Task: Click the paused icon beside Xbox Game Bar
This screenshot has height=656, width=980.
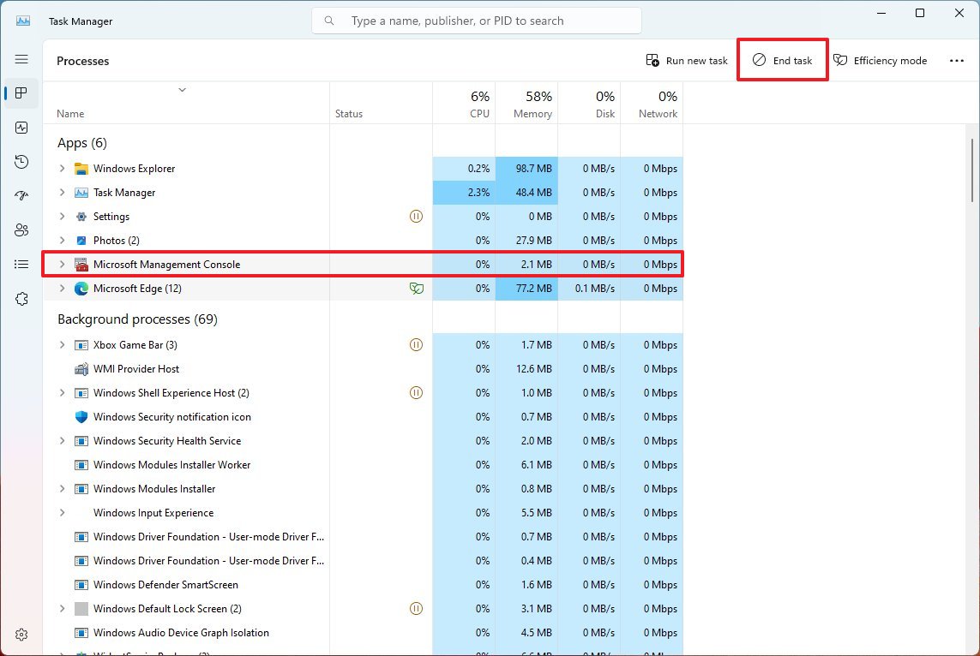Action: point(416,344)
